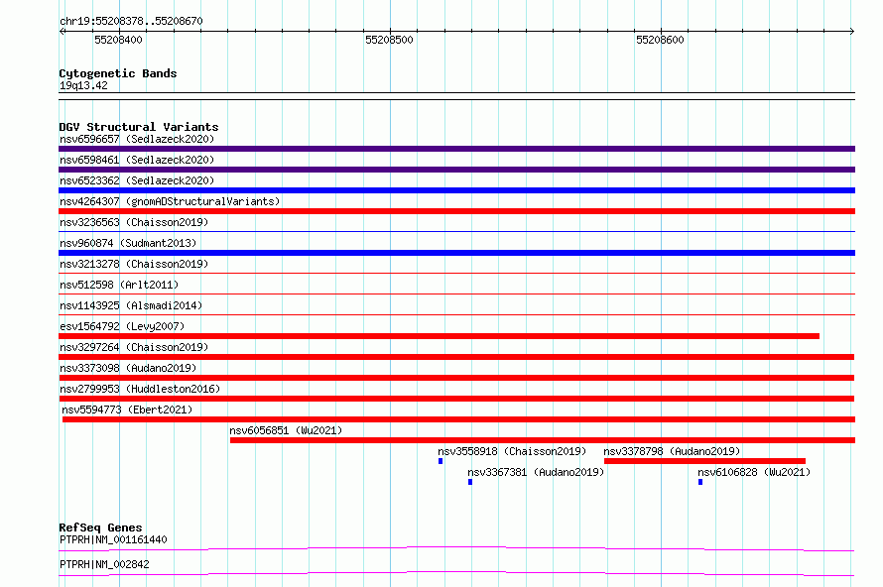The image size is (883, 587).
Task: Select nsv1143925 (Alsmadi2014) label
Action: 131,305
